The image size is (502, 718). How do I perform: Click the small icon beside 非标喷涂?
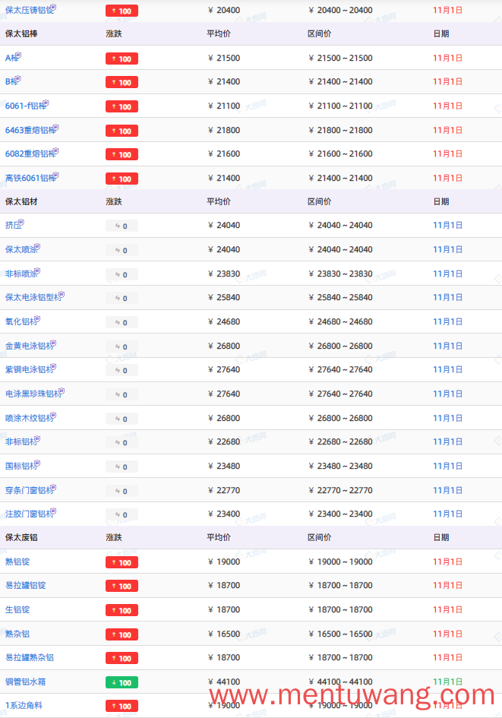pyautogui.click(x=37, y=270)
